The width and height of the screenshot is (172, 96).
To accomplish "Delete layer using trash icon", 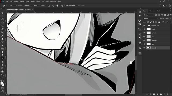I will (x=168, y=94).
